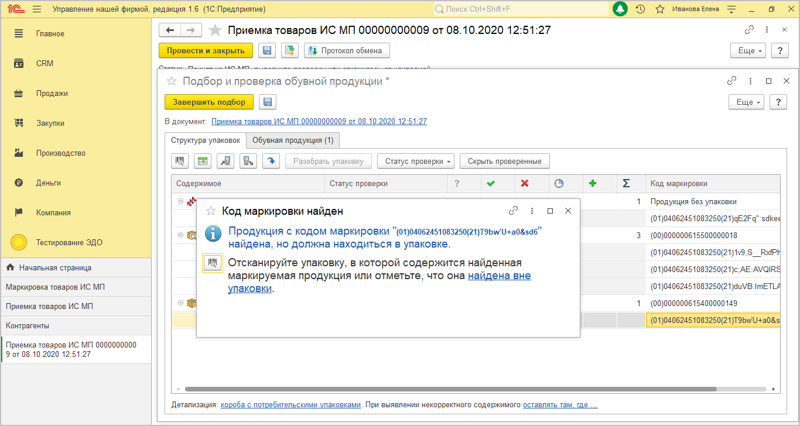
Task: Click barcode scan button in dialog
Action: pos(213,263)
